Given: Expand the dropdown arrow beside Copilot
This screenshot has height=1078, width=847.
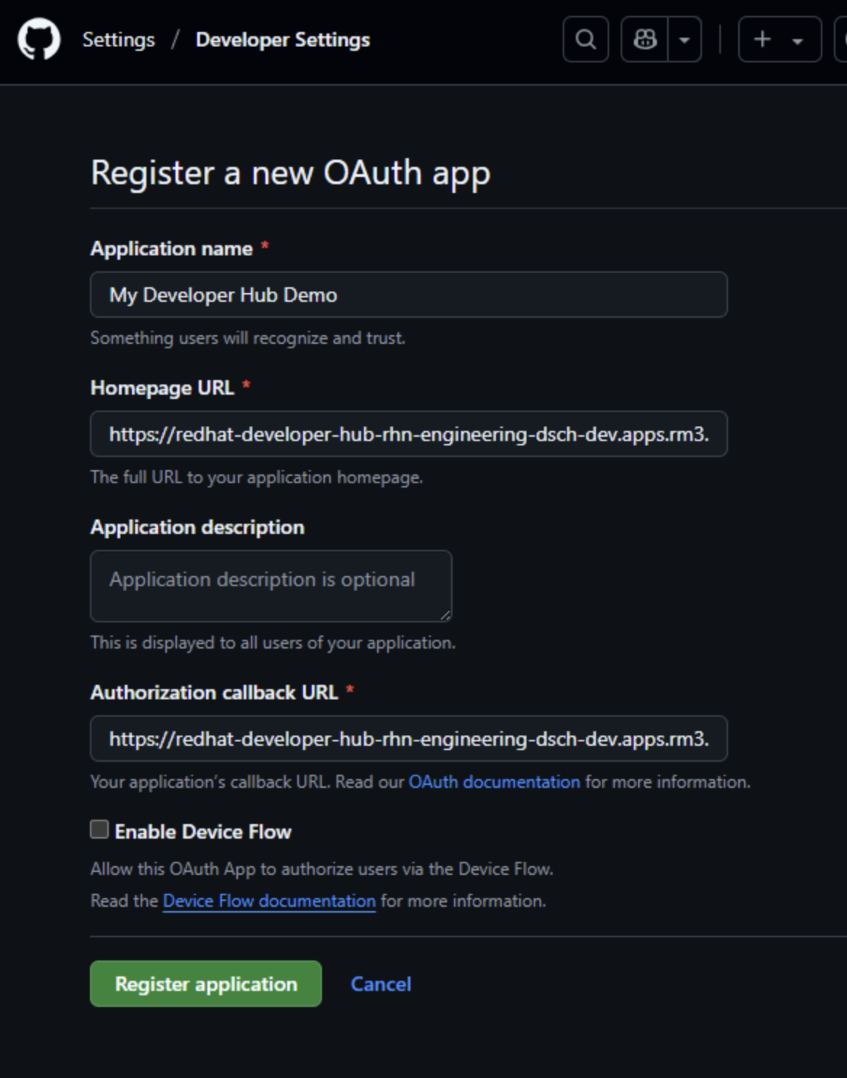Looking at the screenshot, I should [684, 40].
